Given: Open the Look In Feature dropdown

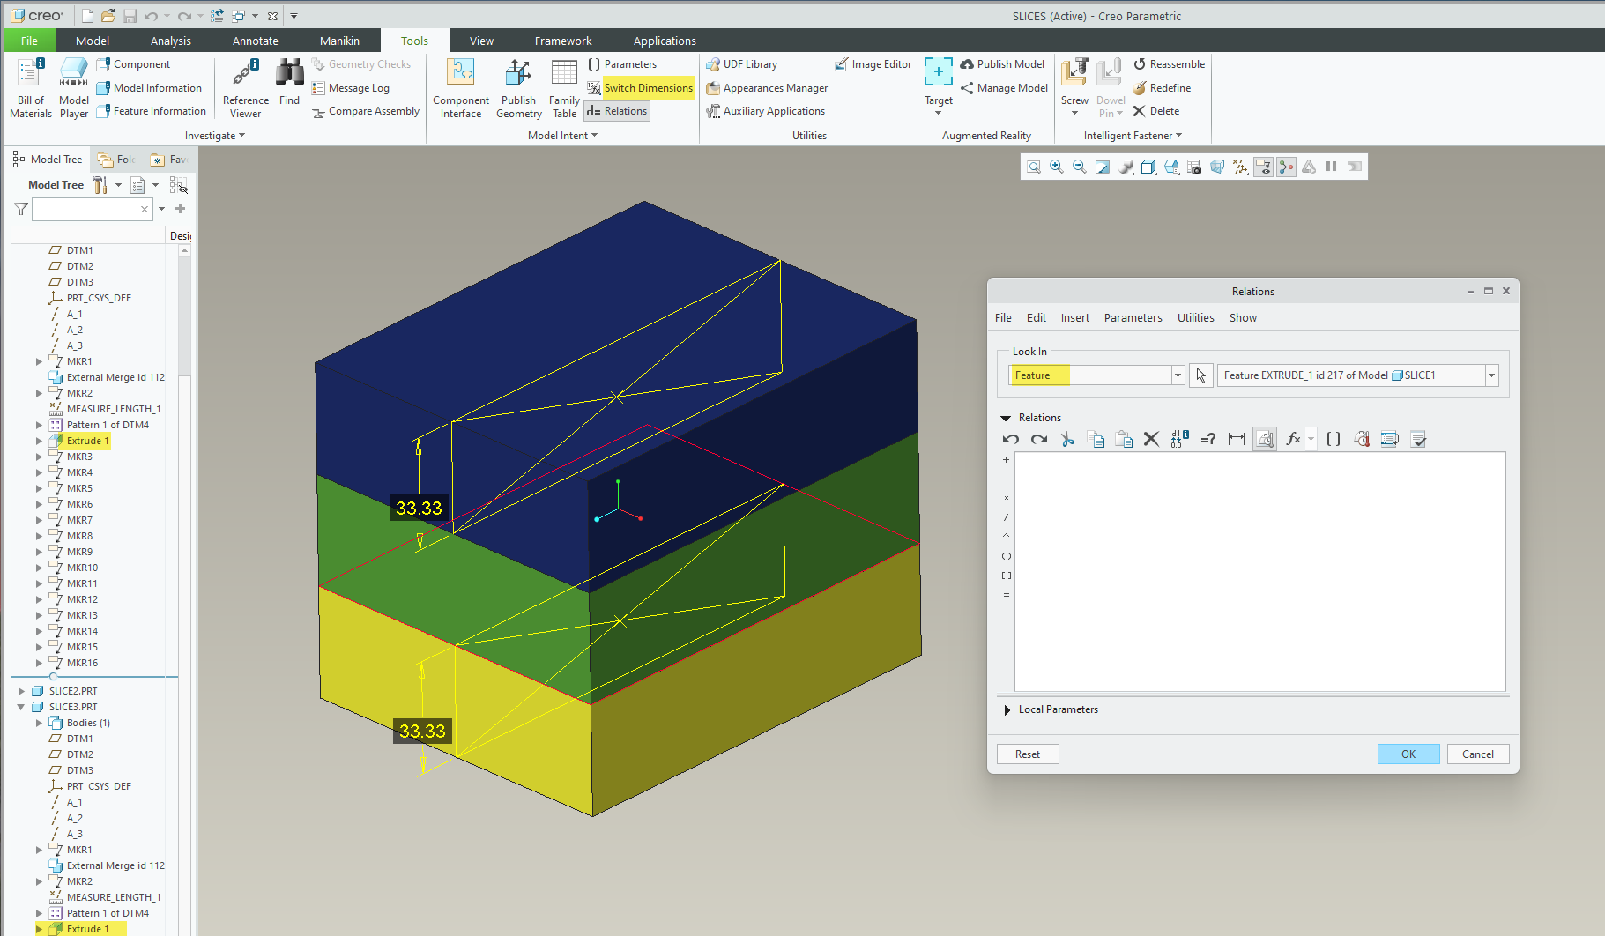Looking at the screenshot, I should point(1178,375).
